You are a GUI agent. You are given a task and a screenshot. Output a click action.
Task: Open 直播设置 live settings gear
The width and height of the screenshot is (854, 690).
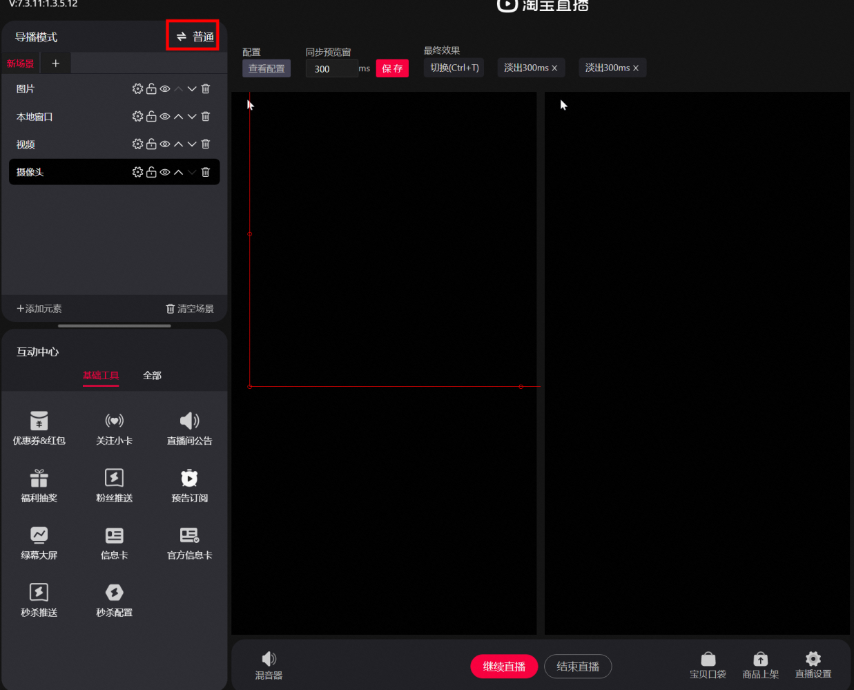coord(813,666)
